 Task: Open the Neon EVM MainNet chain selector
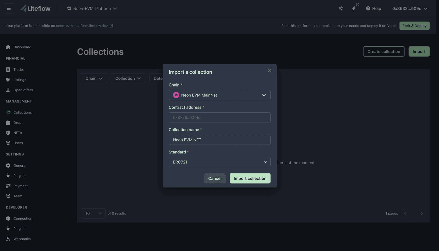point(219,95)
